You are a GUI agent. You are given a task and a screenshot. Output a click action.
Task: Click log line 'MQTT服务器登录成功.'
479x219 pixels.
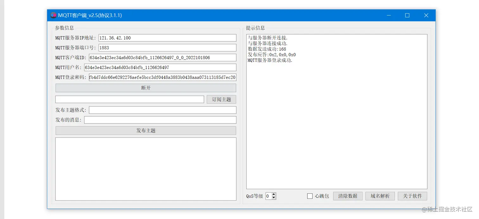tap(270, 60)
